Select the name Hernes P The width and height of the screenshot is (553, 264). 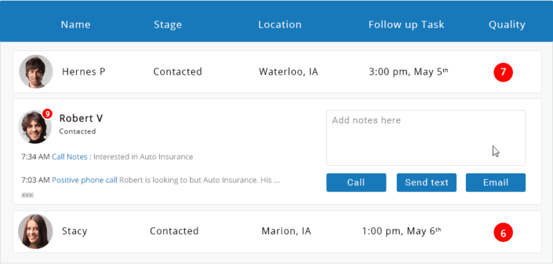coord(84,72)
